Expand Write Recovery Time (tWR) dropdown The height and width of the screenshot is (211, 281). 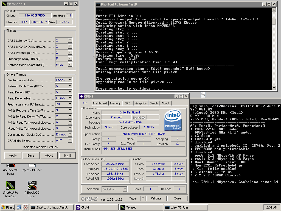(x=70, y=110)
